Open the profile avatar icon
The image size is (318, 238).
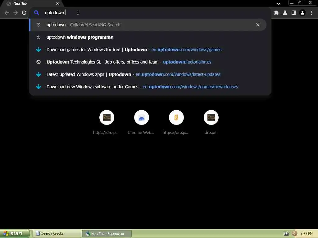302,13
